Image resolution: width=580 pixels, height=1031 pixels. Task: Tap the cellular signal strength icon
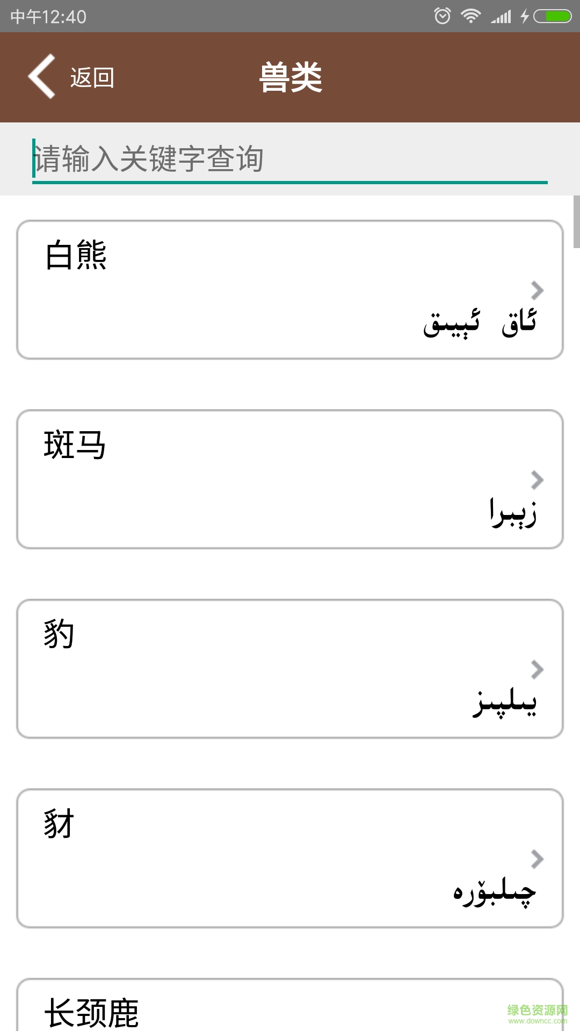click(x=501, y=17)
